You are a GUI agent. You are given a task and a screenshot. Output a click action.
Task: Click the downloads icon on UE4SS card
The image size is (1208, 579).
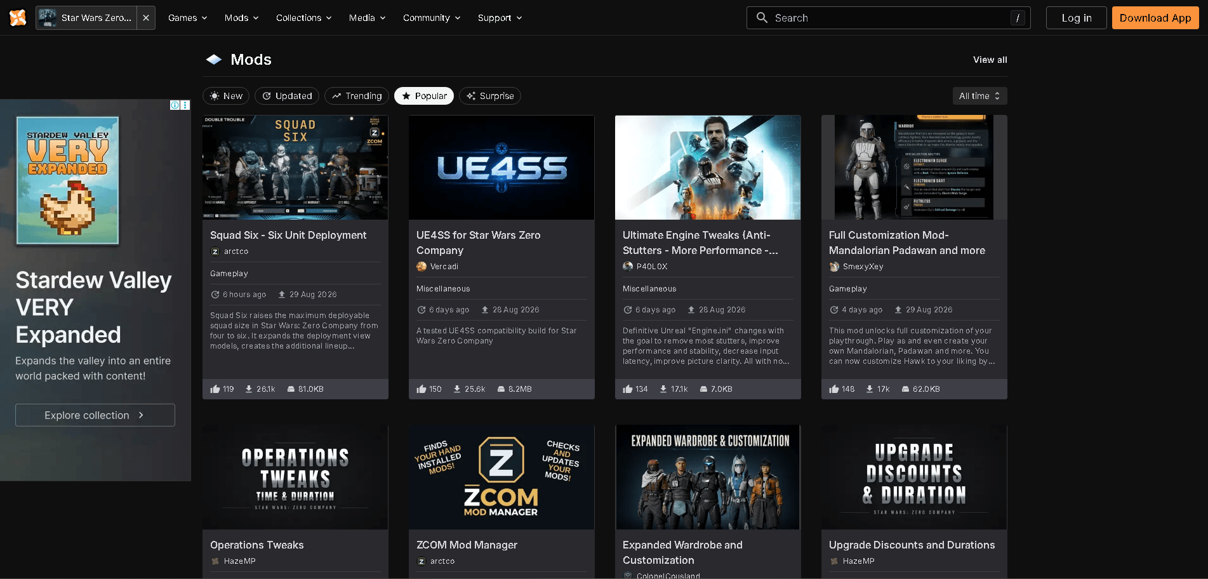point(457,389)
